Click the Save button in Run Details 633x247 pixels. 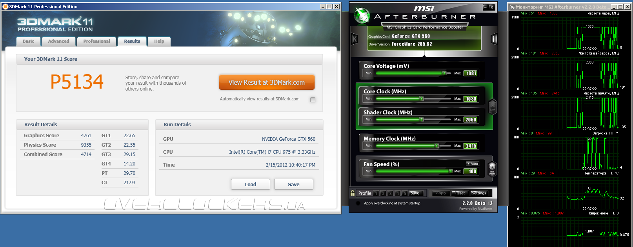click(294, 184)
